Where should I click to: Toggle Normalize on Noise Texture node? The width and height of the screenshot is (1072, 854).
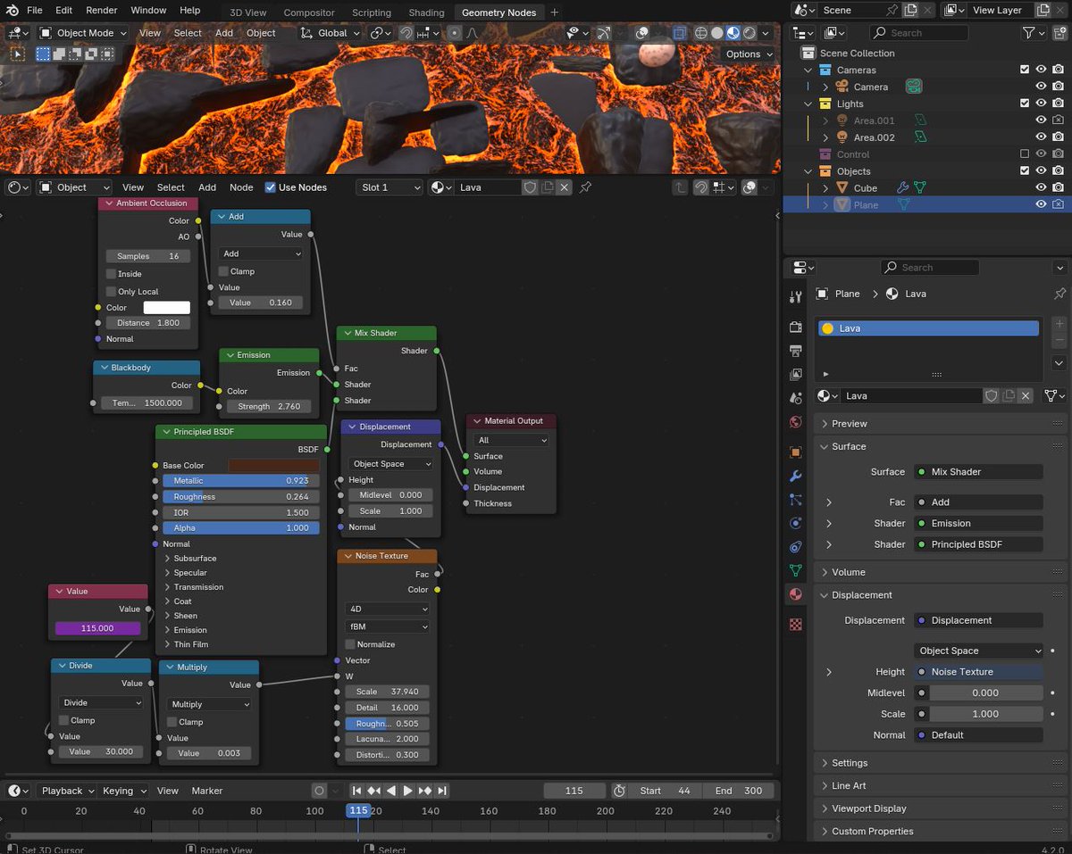coord(350,644)
